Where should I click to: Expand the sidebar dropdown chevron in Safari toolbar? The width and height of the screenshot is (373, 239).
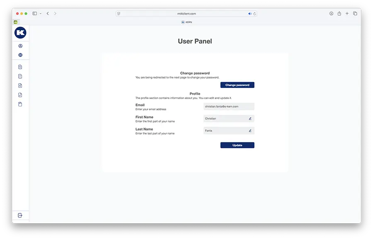point(40,14)
